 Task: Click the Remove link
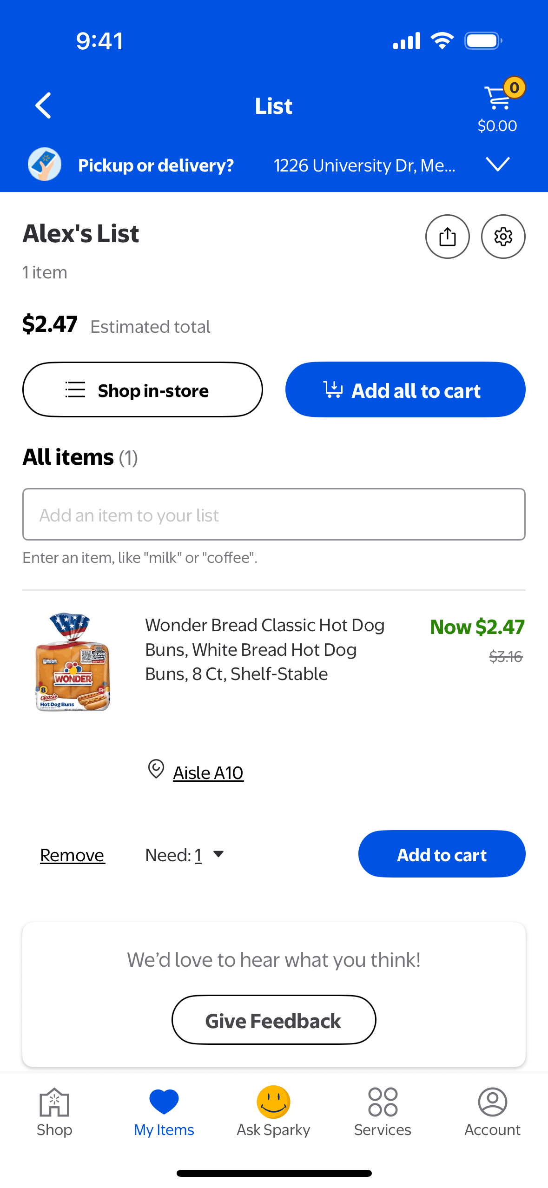73,855
